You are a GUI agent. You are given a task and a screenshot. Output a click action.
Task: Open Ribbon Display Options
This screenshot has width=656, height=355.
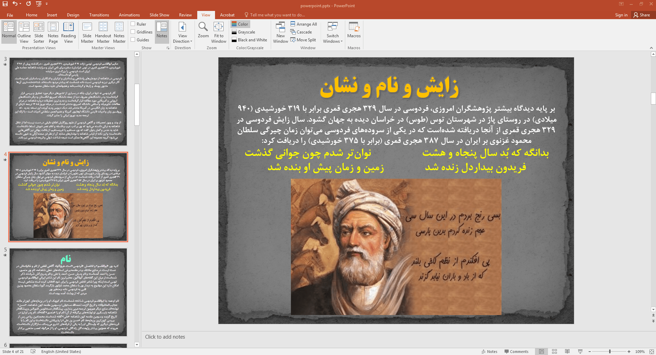621,4
